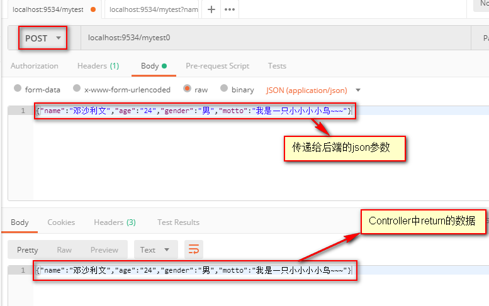Open the Authorization request tab
The image size is (489, 306).
[x=35, y=66]
